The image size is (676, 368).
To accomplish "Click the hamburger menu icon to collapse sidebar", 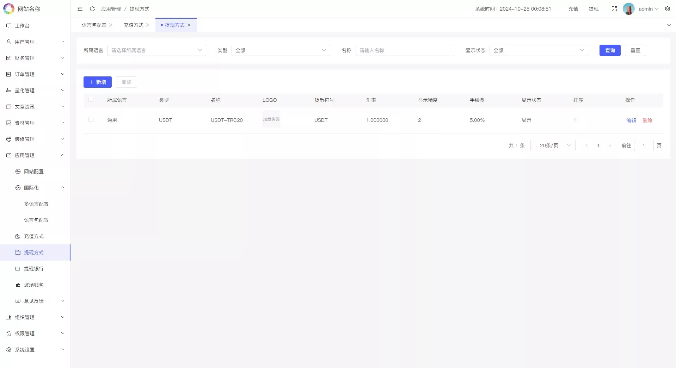I will [x=80, y=9].
